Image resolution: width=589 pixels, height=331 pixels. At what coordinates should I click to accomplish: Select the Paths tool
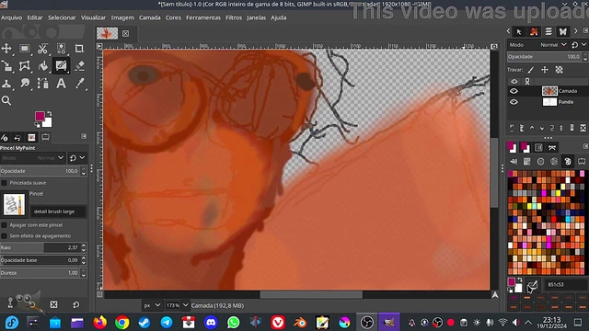[x=43, y=84]
